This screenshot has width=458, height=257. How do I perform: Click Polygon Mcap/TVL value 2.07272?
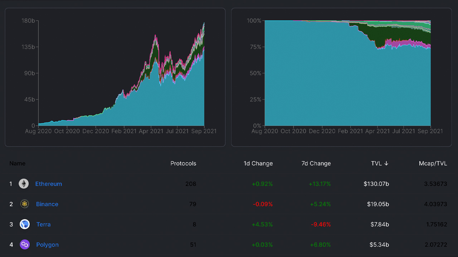pyautogui.click(x=435, y=245)
